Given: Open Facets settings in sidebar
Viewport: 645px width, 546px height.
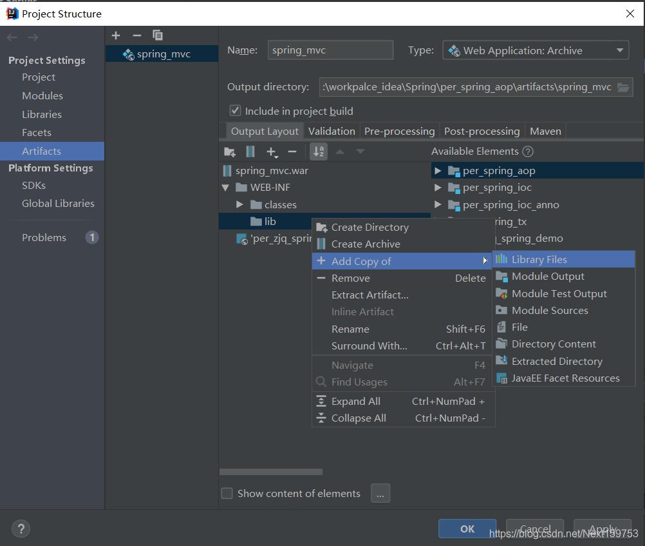Looking at the screenshot, I should (x=37, y=133).
